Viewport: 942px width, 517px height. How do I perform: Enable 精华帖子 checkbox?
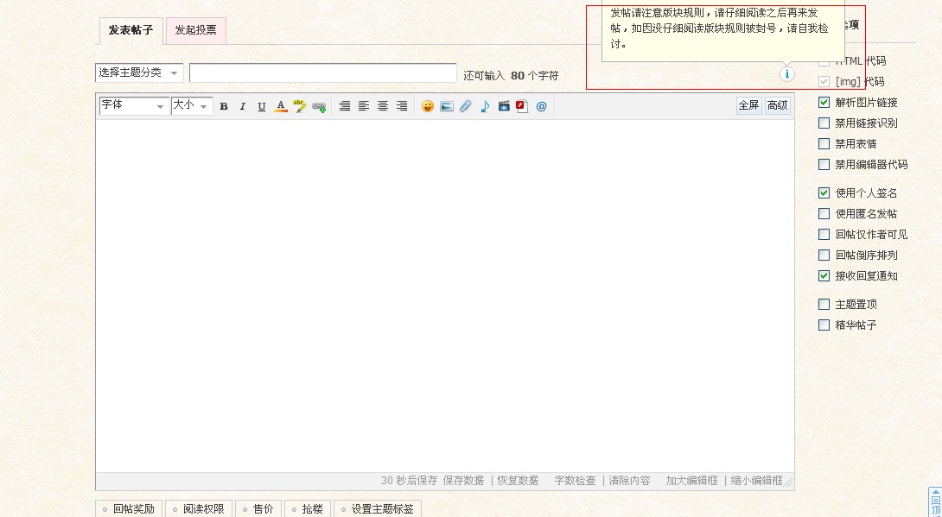[x=824, y=325]
